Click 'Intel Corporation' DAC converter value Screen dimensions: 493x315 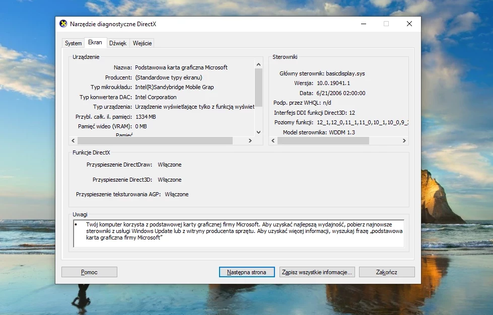(x=156, y=97)
